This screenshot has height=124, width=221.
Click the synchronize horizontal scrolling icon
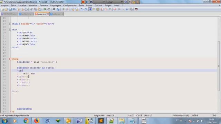77,9
